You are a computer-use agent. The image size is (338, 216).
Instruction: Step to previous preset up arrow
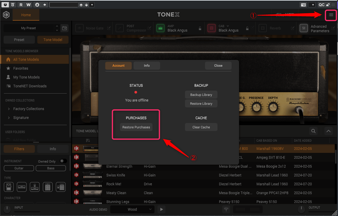pos(57,26)
